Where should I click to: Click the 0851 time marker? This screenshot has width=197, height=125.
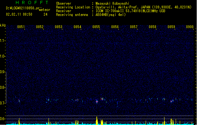click(x=21, y=27)
